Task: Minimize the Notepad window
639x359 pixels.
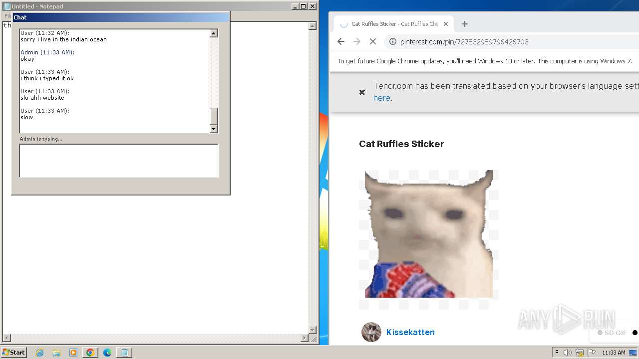Action: click(x=295, y=6)
